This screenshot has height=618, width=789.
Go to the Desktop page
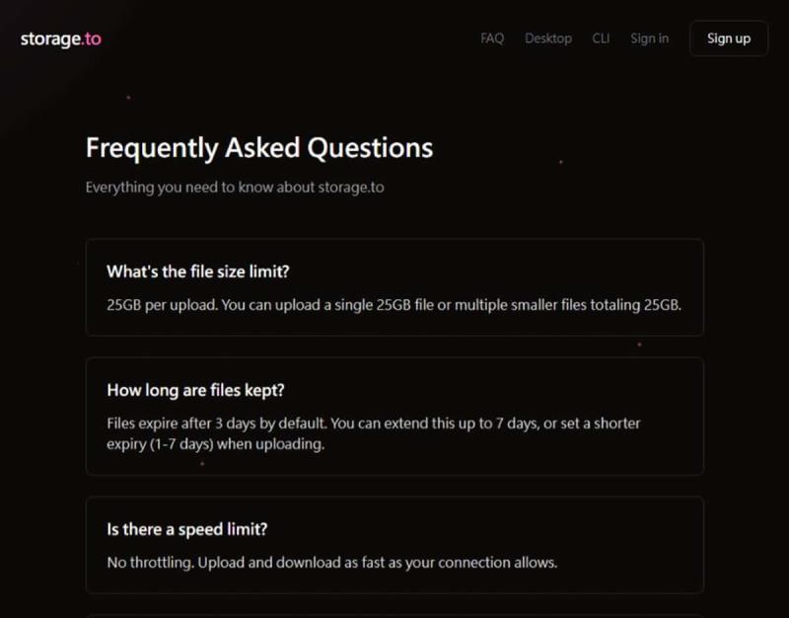click(548, 39)
